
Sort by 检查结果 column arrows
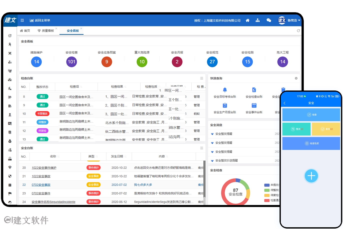[x=125, y=87]
